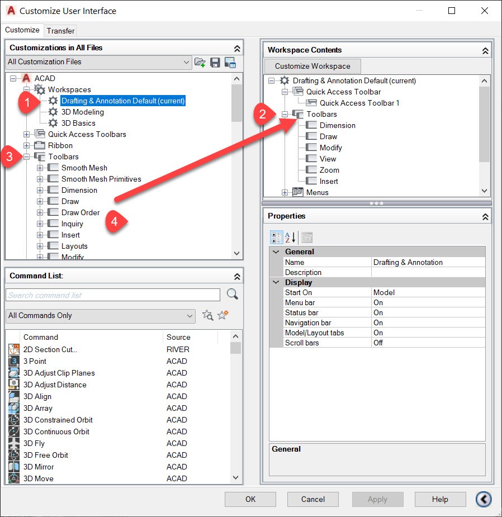This screenshot has height=517, width=502.
Task: Click the round back arrow button beside Help
Action: [x=484, y=499]
